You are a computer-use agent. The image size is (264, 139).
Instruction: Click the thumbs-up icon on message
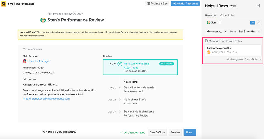pyautogui.click(x=234, y=52)
